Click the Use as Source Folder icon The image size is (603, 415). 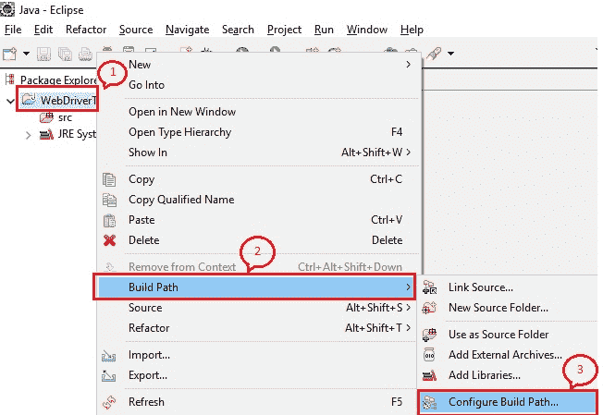[429, 335]
